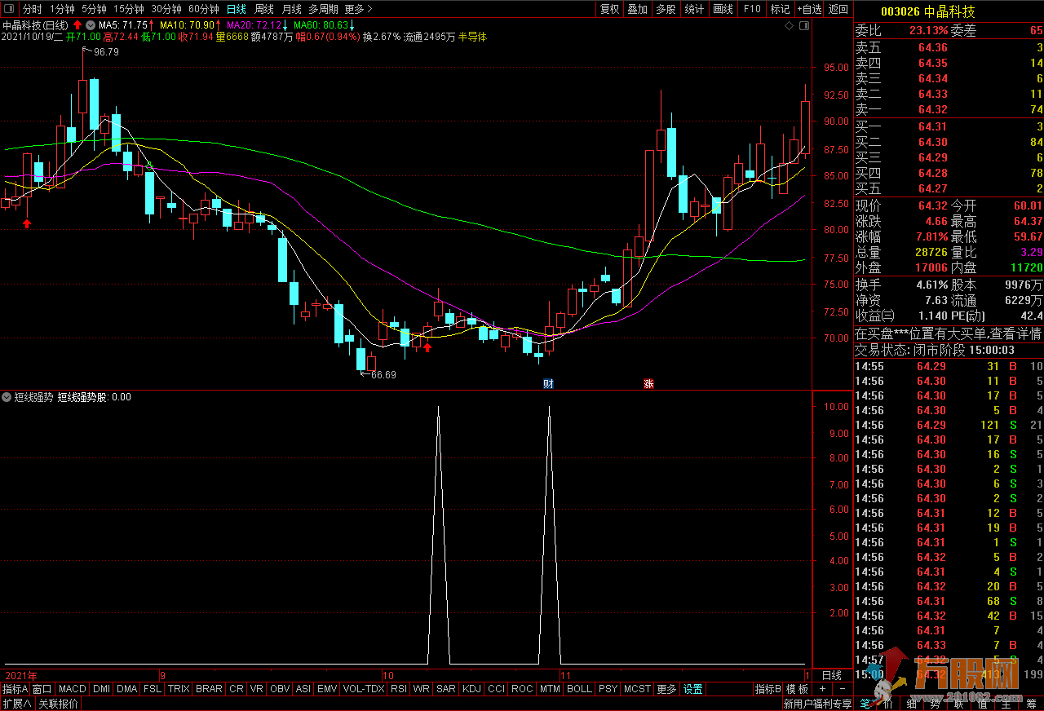Viewport: 1044px width, 711px height.
Task: Select the 60分钟 period tab
Action: click(204, 9)
